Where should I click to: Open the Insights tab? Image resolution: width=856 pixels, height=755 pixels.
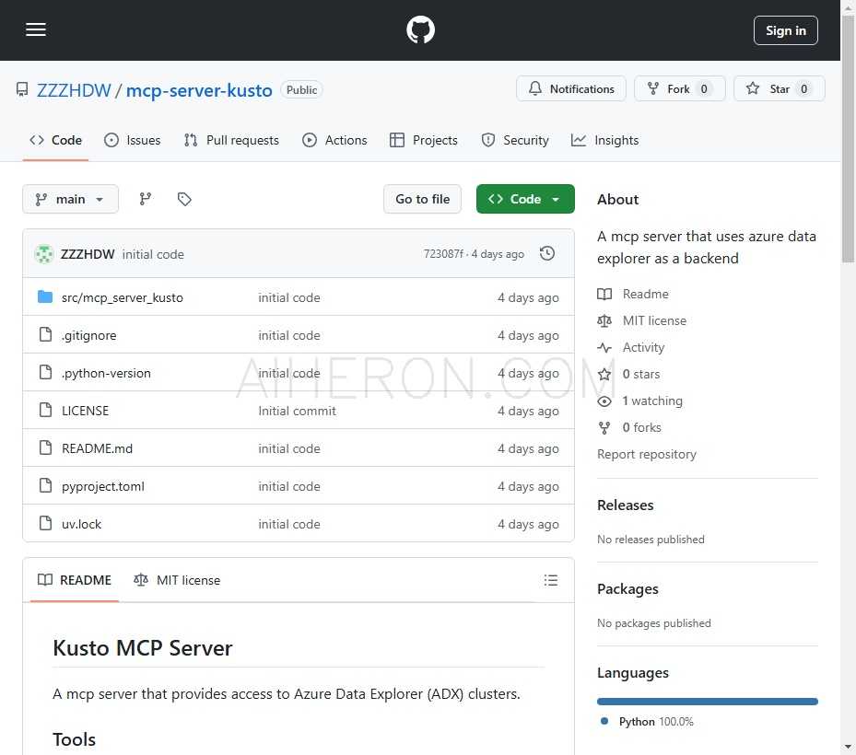[604, 140]
